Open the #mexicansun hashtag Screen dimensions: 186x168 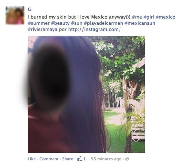pyautogui.click(x=140, y=23)
